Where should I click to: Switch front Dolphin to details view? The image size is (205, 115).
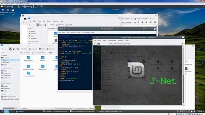18,49
